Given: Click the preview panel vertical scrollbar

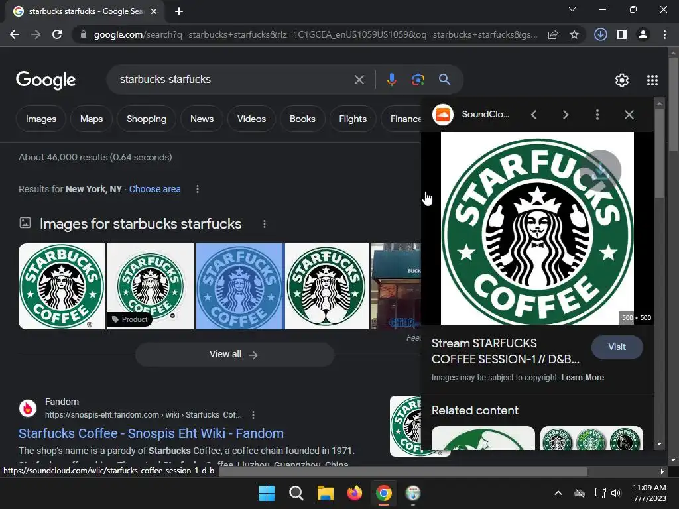Looking at the screenshot, I should [x=659, y=152].
